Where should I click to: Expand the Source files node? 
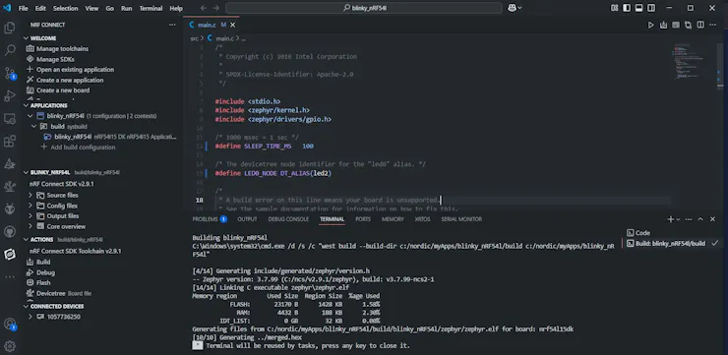tap(30, 196)
